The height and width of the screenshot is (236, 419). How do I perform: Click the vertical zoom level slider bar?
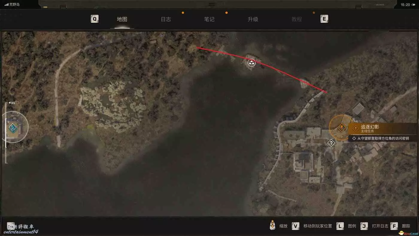pyautogui.click(x=6, y=133)
